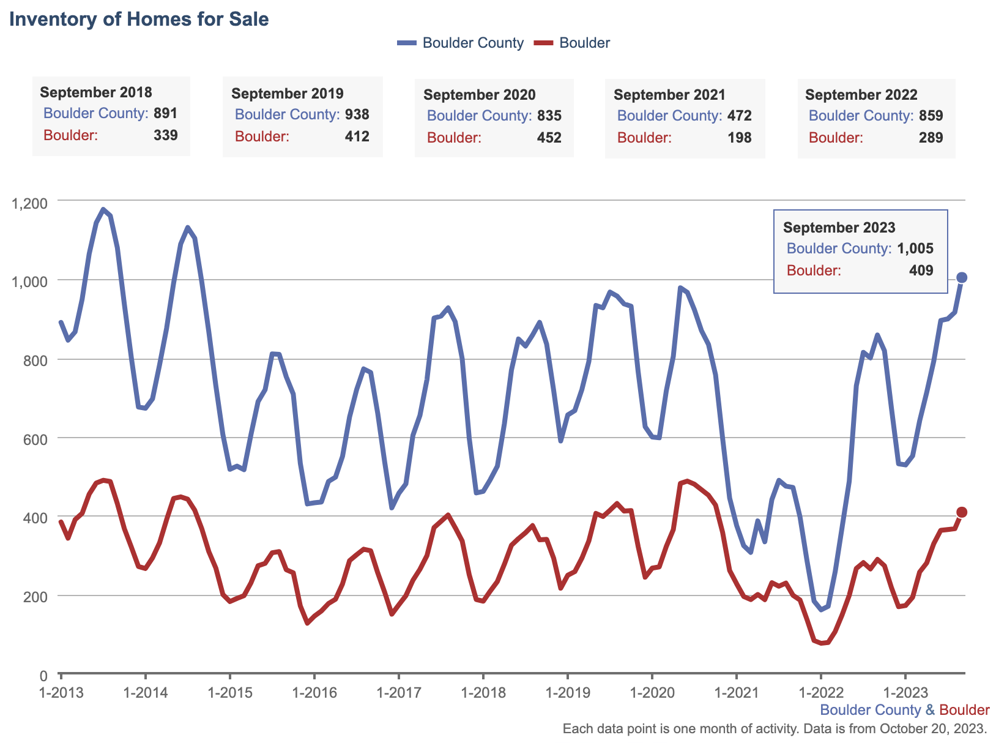Image resolution: width=996 pixels, height=743 pixels.
Task: Click the 1-2013 x-axis label
Action: (61, 693)
